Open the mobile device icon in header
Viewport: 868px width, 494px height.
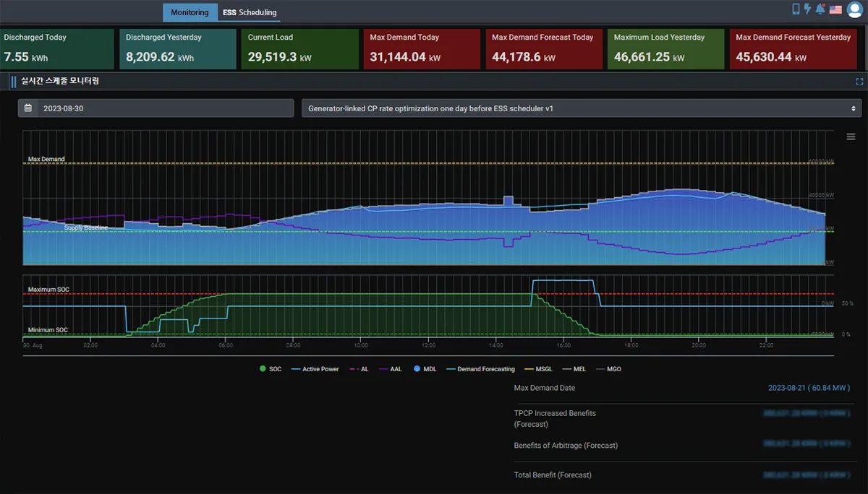point(796,9)
